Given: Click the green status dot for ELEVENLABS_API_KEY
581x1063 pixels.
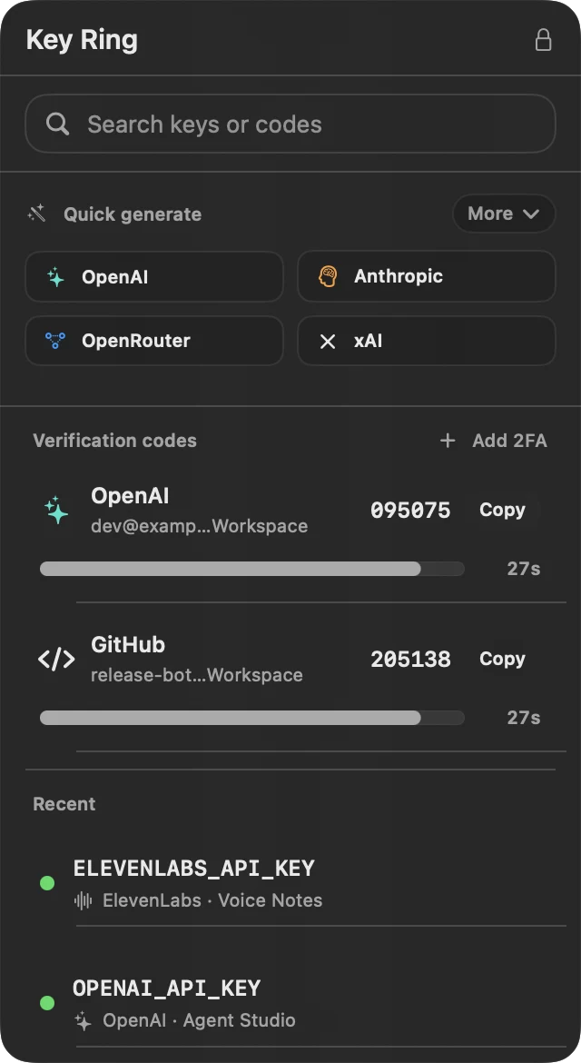Looking at the screenshot, I should pyautogui.click(x=47, y=883).
